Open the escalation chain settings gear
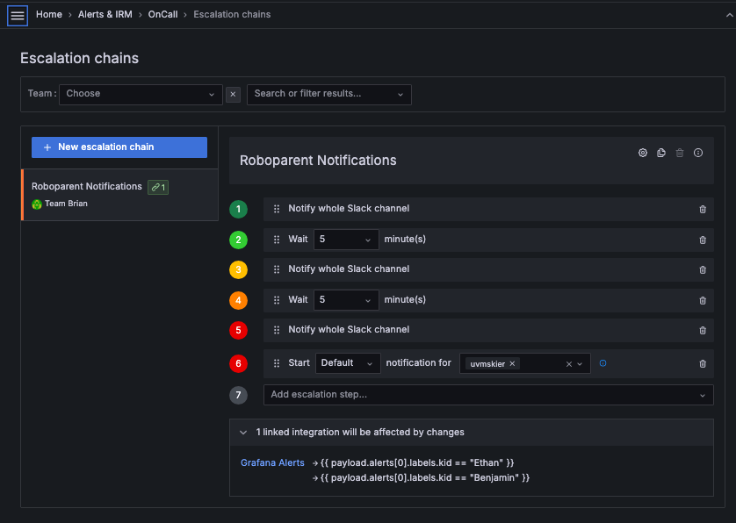 click(x=642, y=153)
